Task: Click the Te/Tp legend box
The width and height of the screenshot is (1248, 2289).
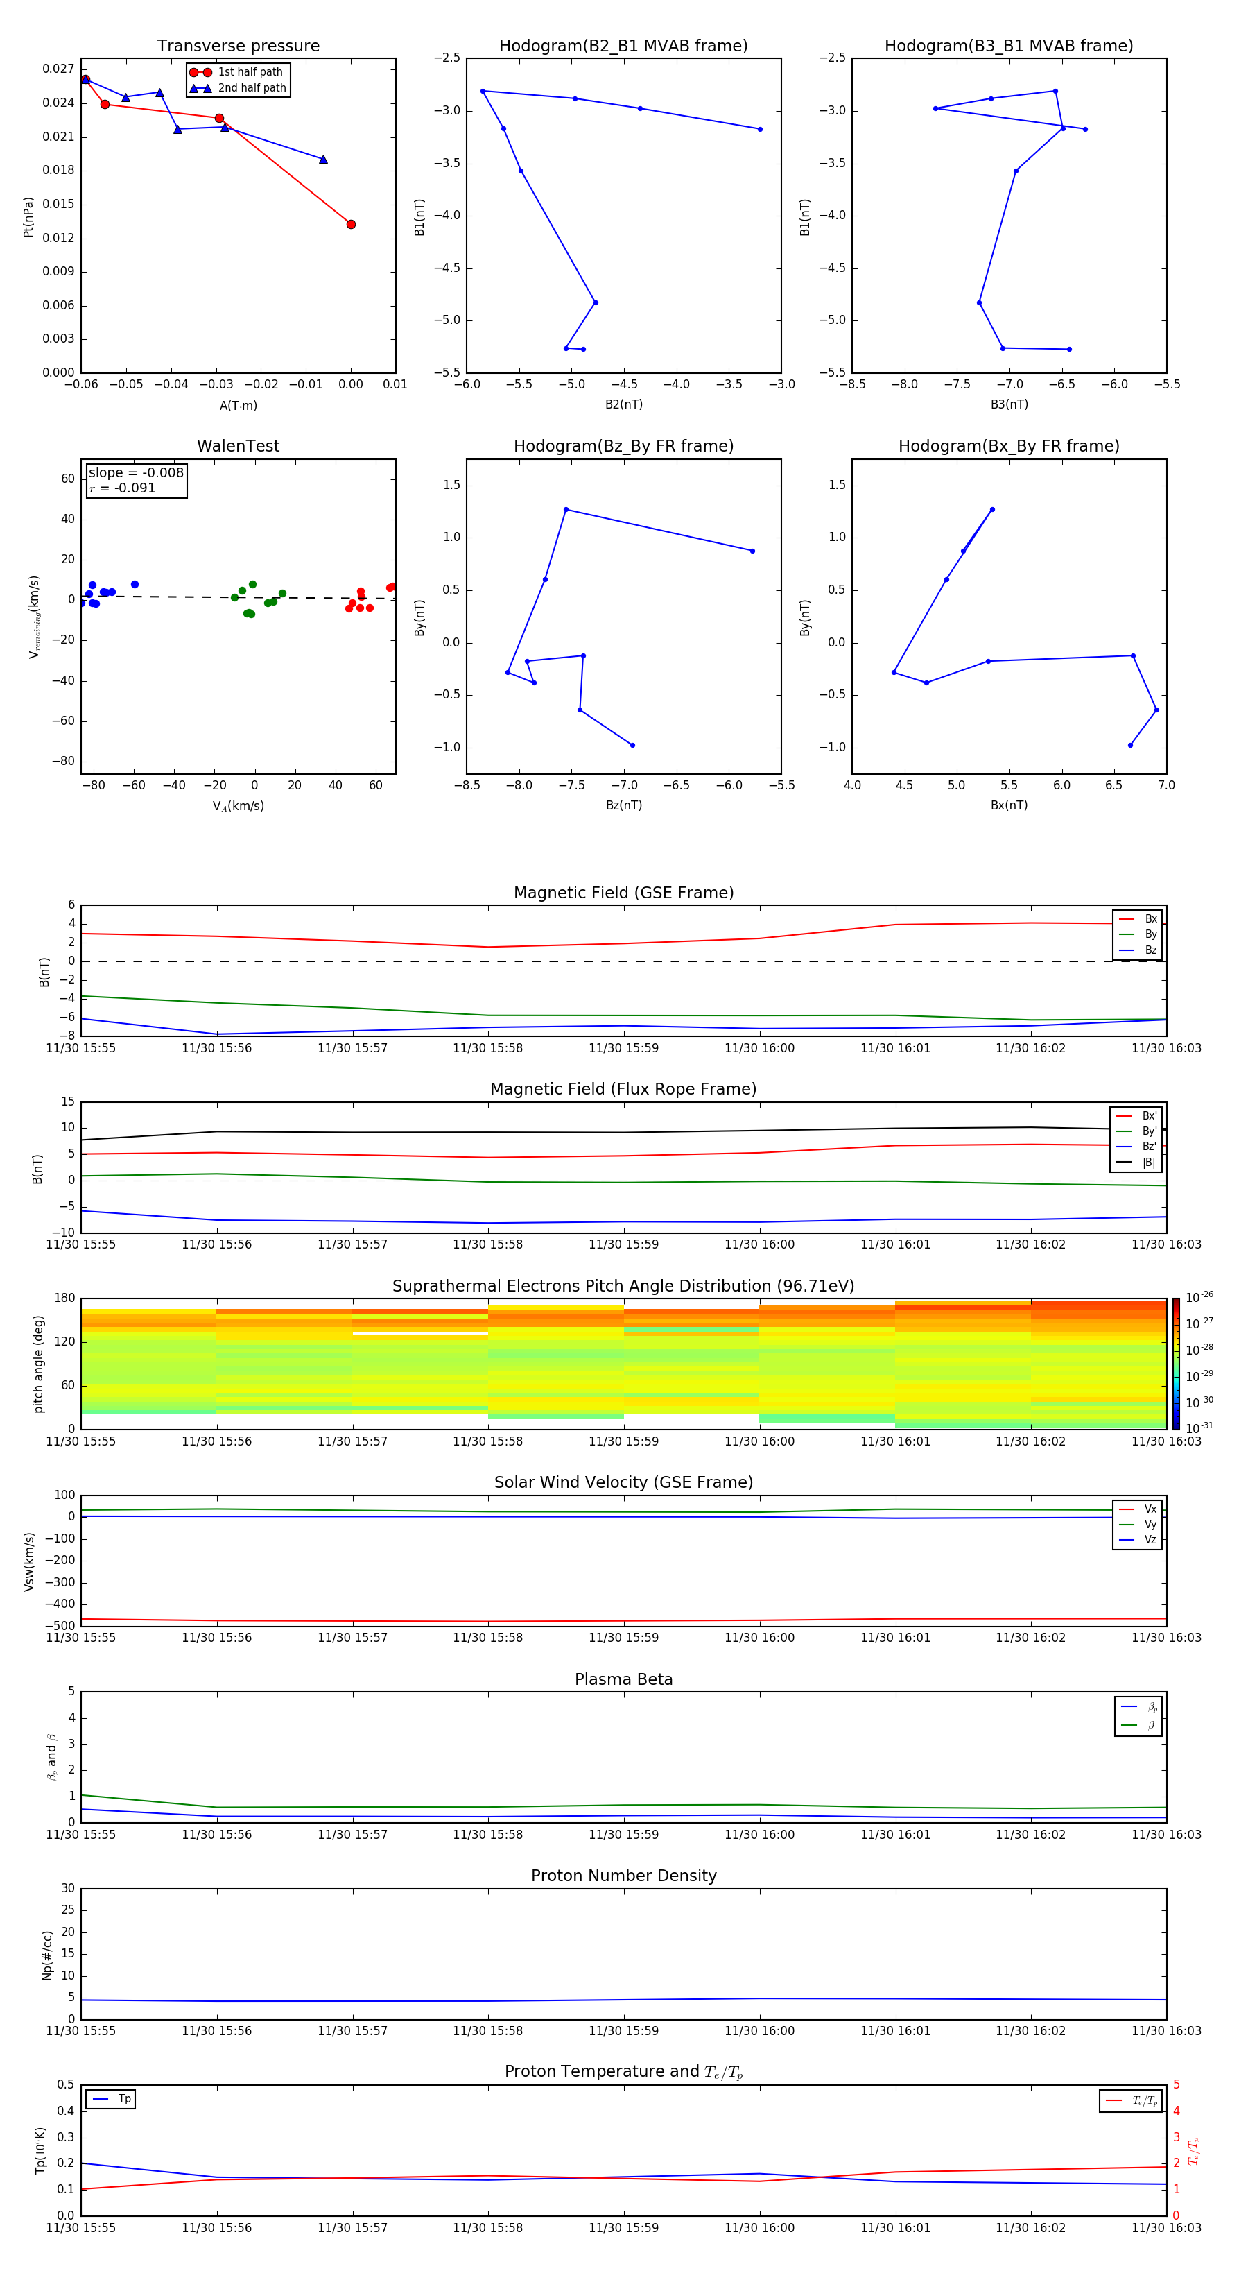Action: point(1131,2100)
